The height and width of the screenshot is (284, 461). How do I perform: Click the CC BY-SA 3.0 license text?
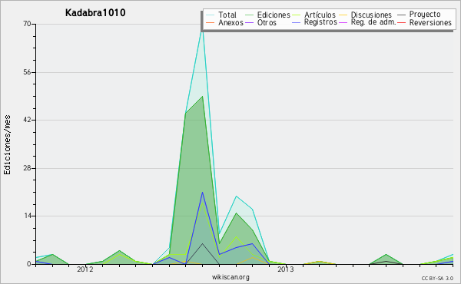(437, 278)
